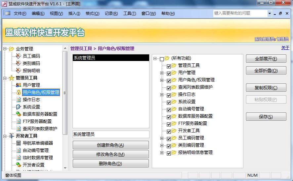The image size is (293, 181).
Task: Expand the 用户管理 permission node
Action: [162, 73]
